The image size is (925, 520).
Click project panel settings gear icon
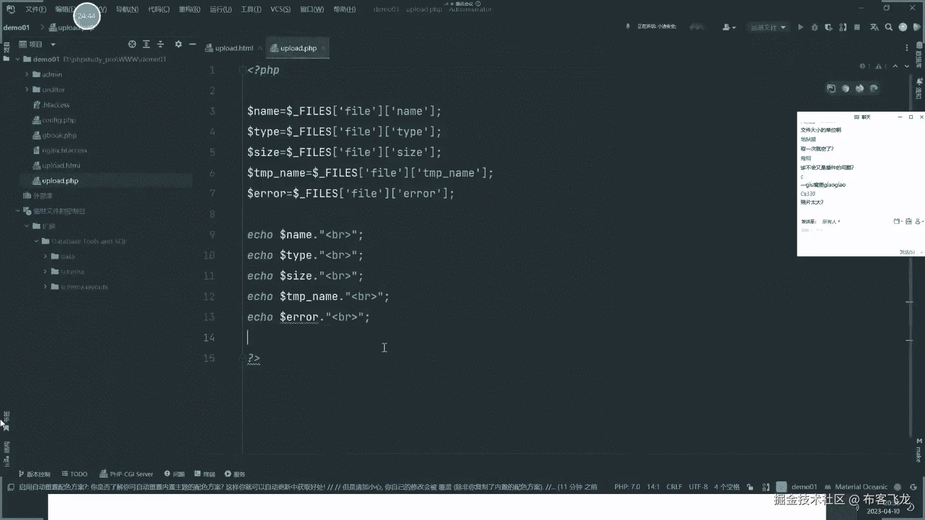[x=178, y=44]
